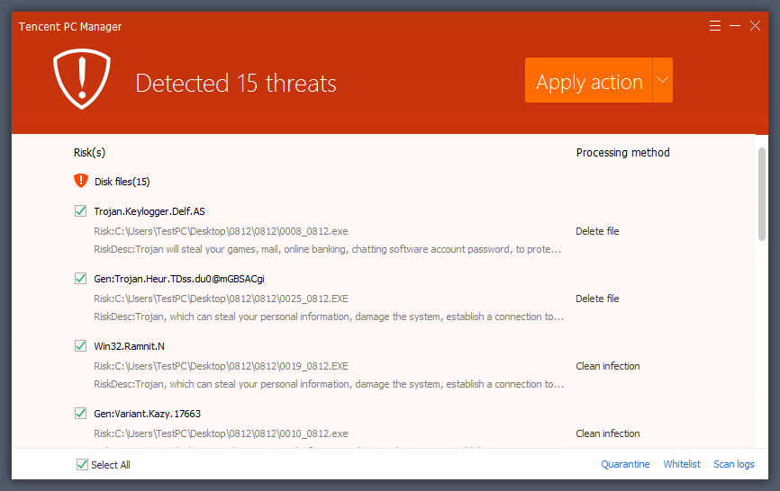Uncheck Gen:Trojan.Heur.TDss threat checkbox
The width and height of the screenshot is (780, 491).
(81, 279)
